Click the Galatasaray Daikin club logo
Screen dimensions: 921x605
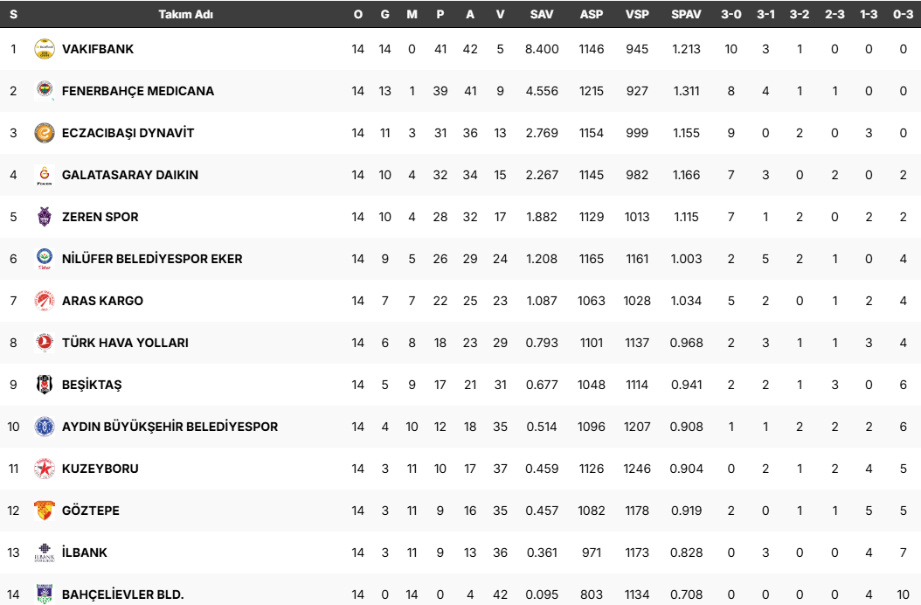click(44, 175)
